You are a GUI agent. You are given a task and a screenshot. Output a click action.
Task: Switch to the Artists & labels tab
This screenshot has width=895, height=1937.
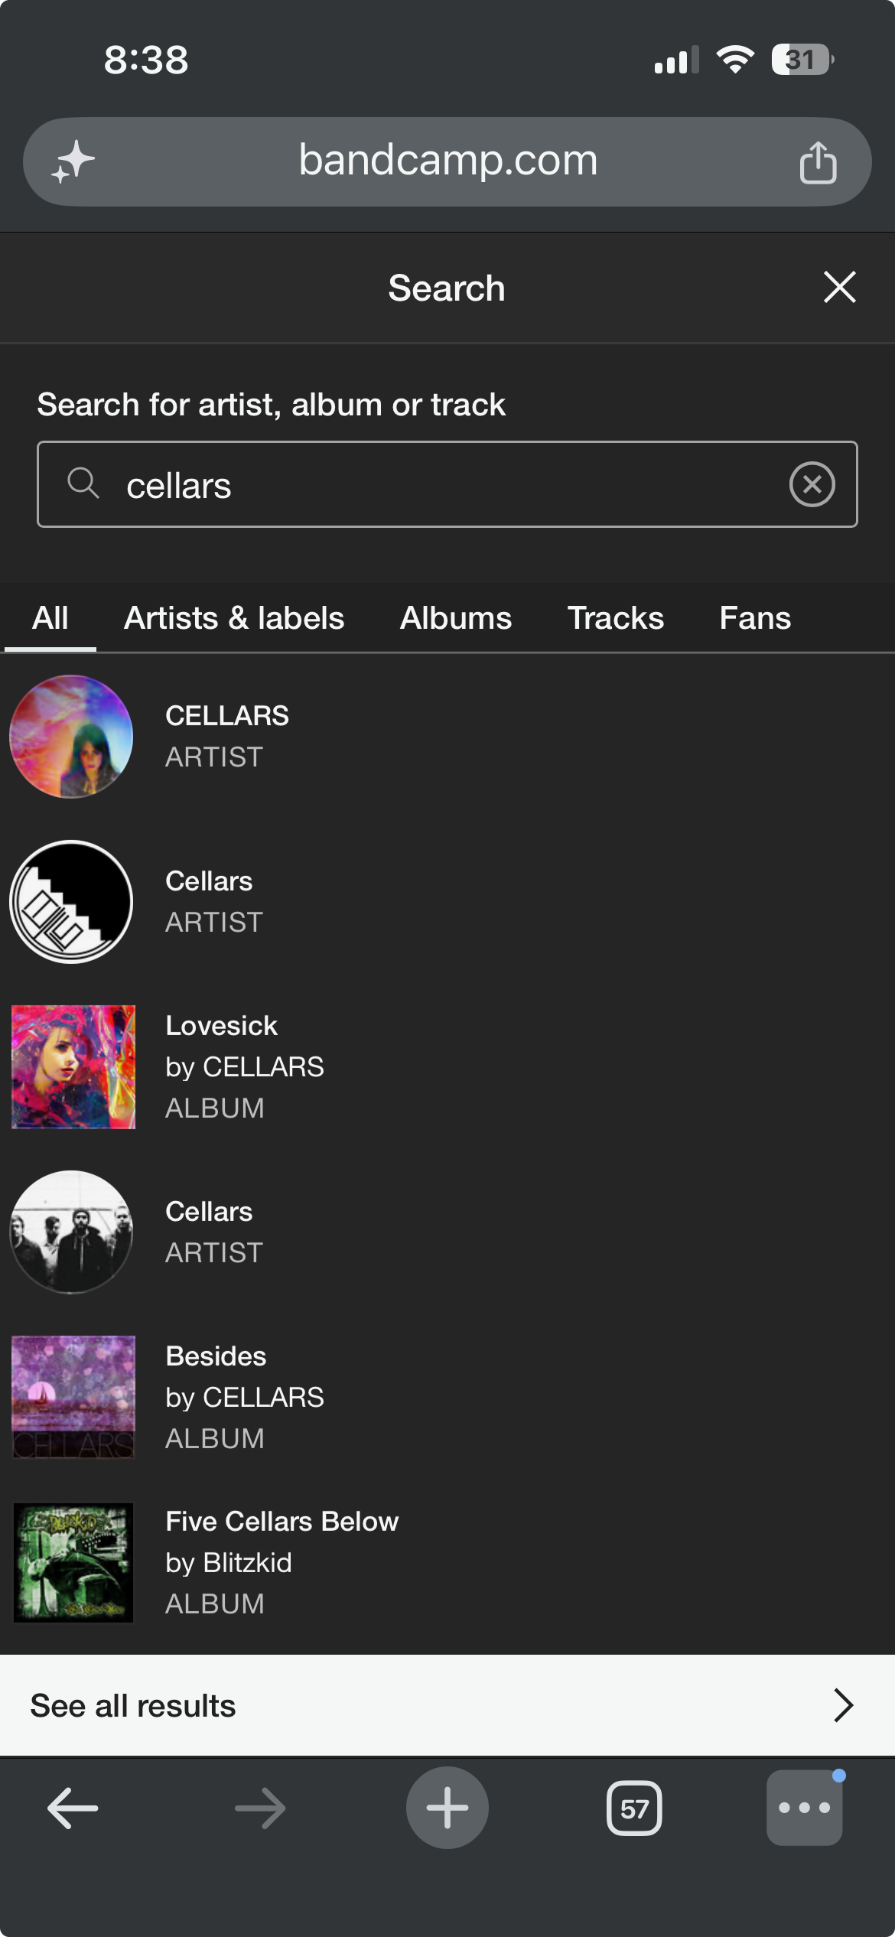pos(234,618)
